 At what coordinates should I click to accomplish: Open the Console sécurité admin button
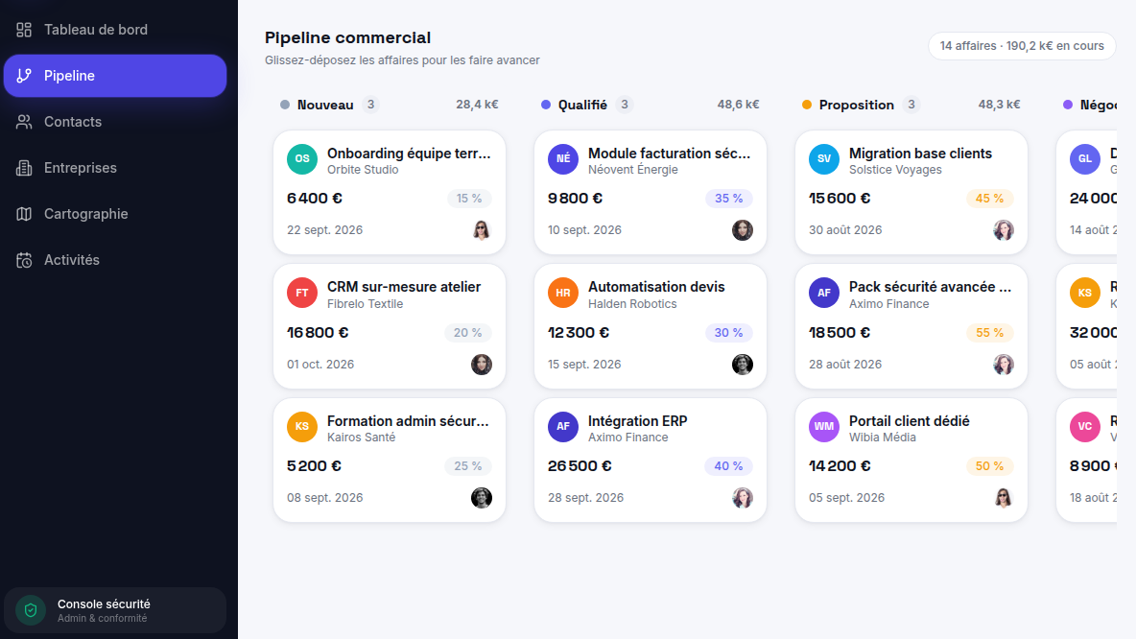pyautogui.click(x=115, y=611)
